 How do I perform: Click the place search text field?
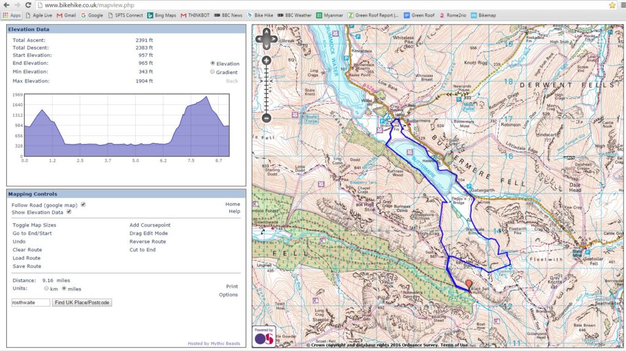[31, 302]
